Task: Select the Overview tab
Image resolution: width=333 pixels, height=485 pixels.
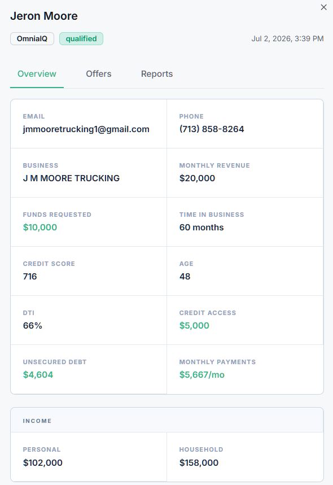Action: point(37,74)
